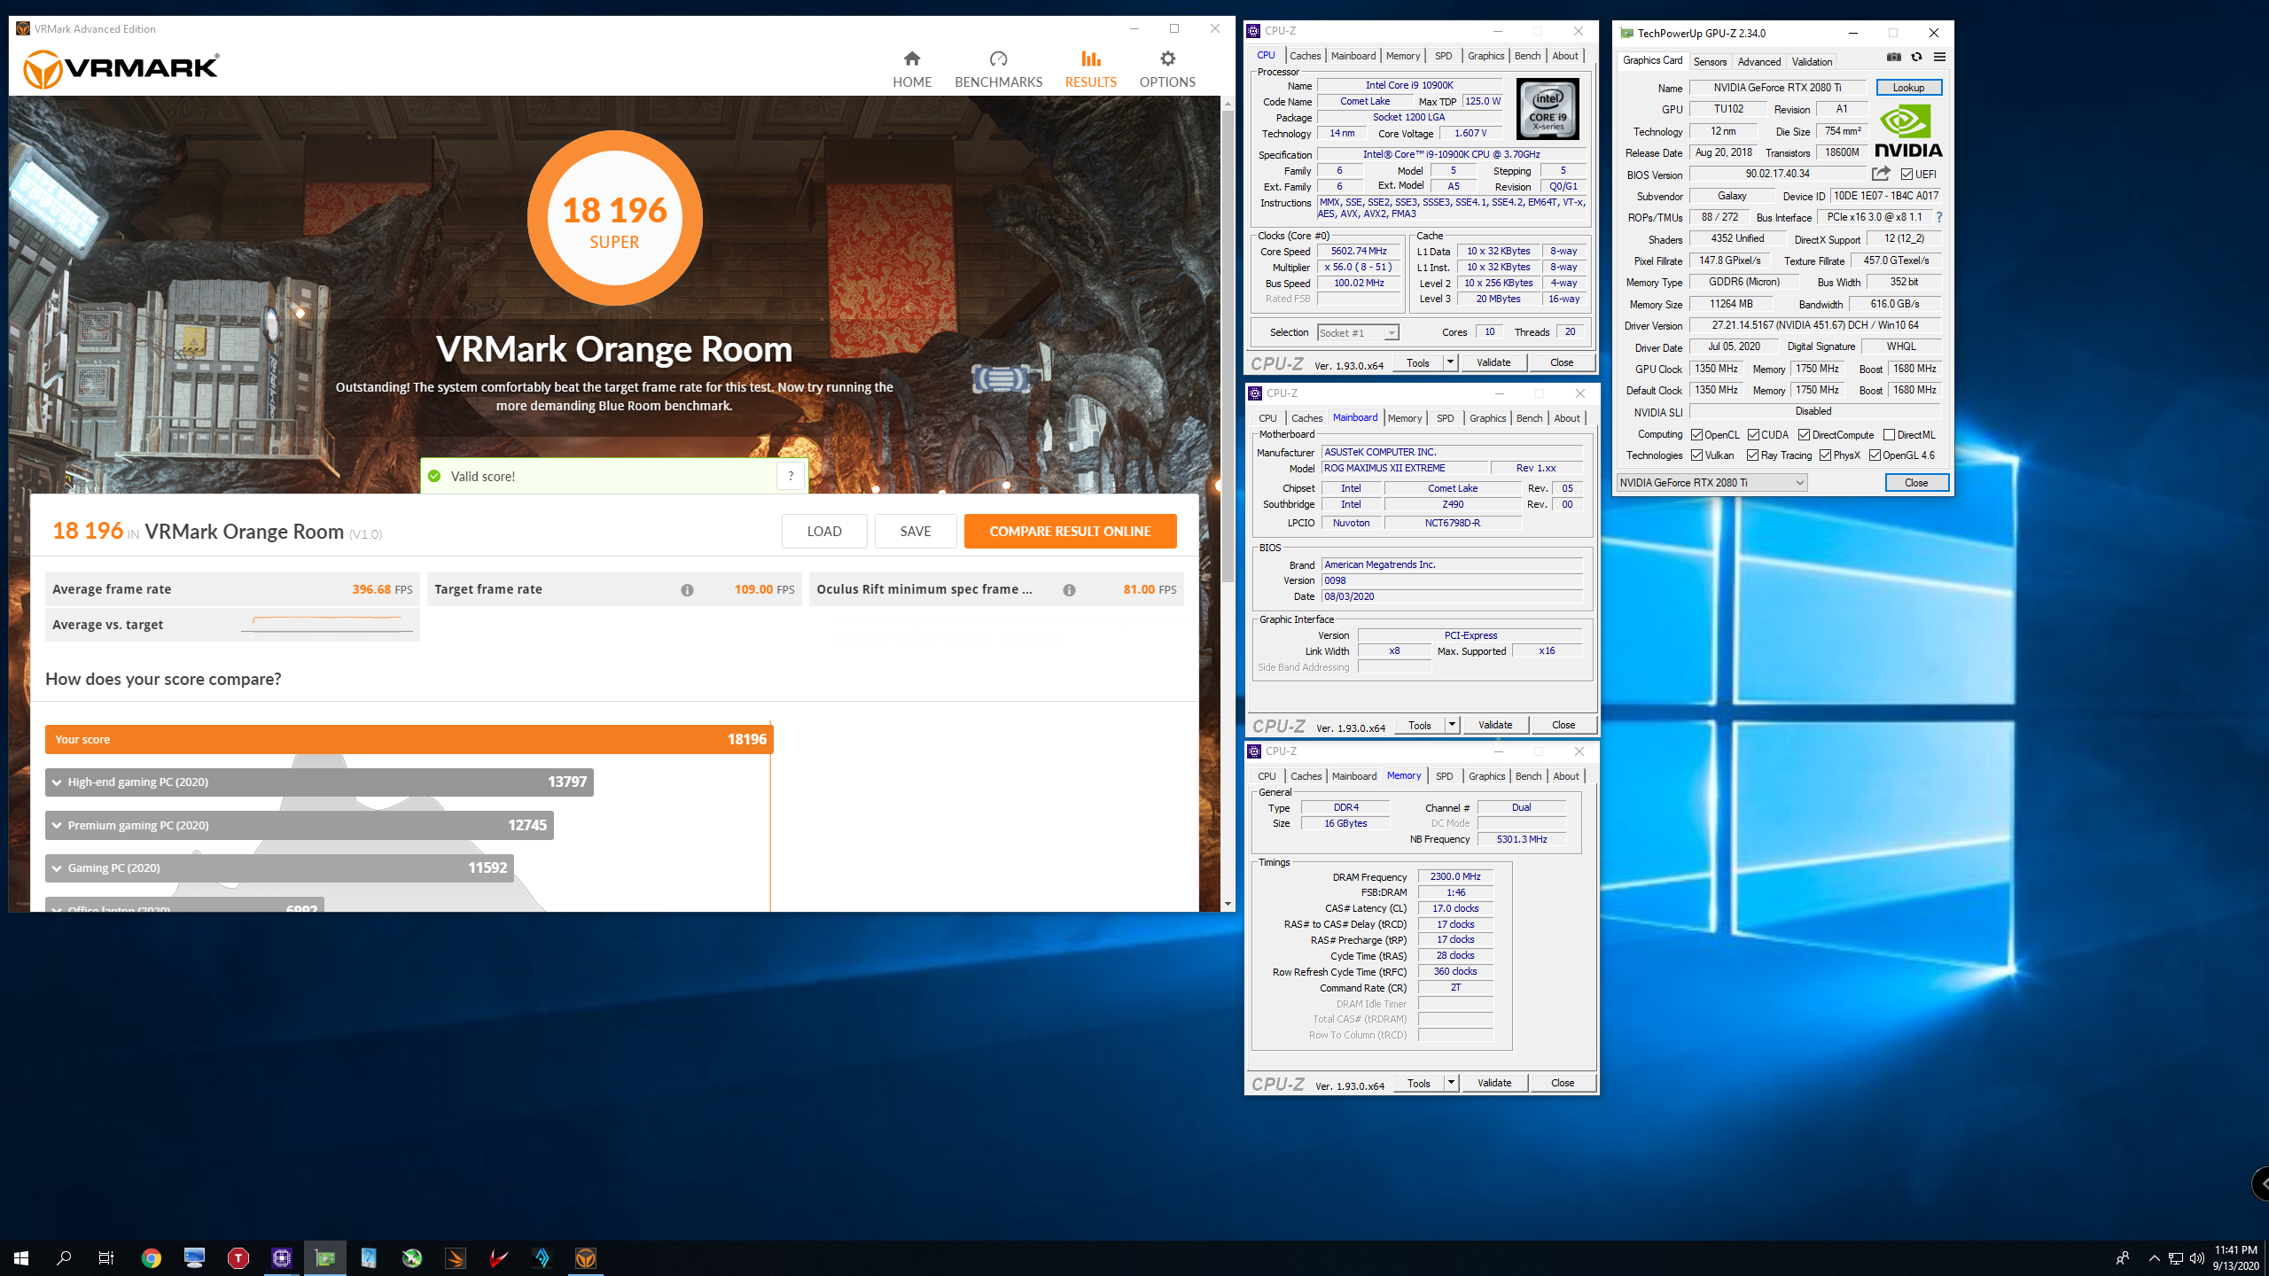This screenshot has width=2269, height=1276.
Task: Open taskbar search magnifier
Action: (x=64, y=1257)
